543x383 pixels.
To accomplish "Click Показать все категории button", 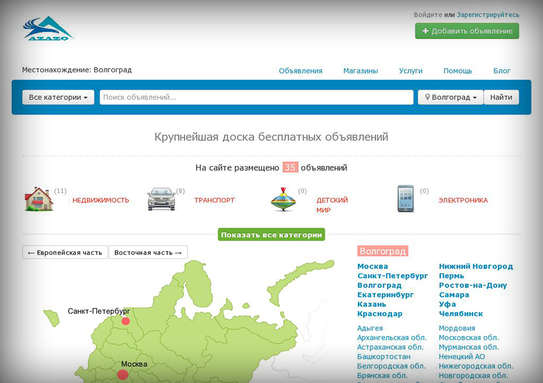I will coord(271,234).
